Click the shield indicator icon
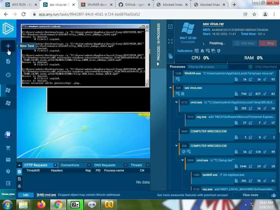Viewport: 280px width, 210px height. pos(219,51)
